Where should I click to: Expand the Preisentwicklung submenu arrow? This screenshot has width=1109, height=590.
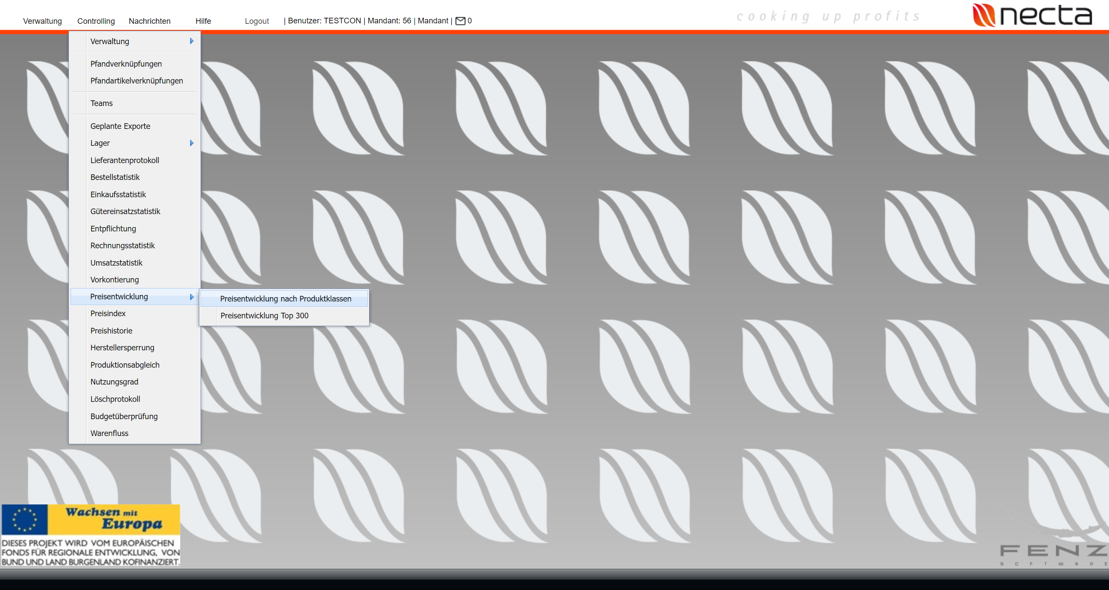coord(191,297)
